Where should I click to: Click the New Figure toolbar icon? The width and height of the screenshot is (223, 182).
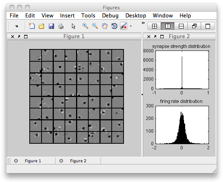click(32, 26)
